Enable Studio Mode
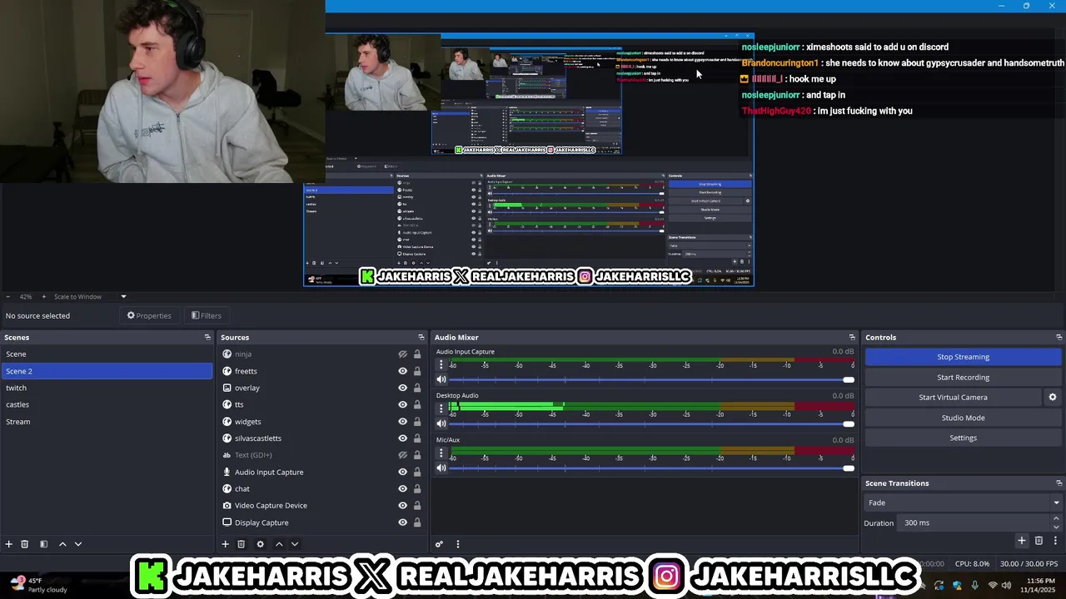 [x=963, y=418]
